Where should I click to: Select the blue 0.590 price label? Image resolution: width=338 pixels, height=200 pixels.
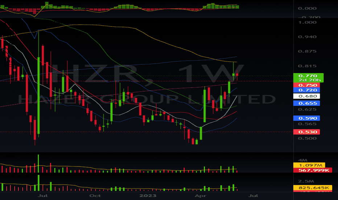pos(306,118)
